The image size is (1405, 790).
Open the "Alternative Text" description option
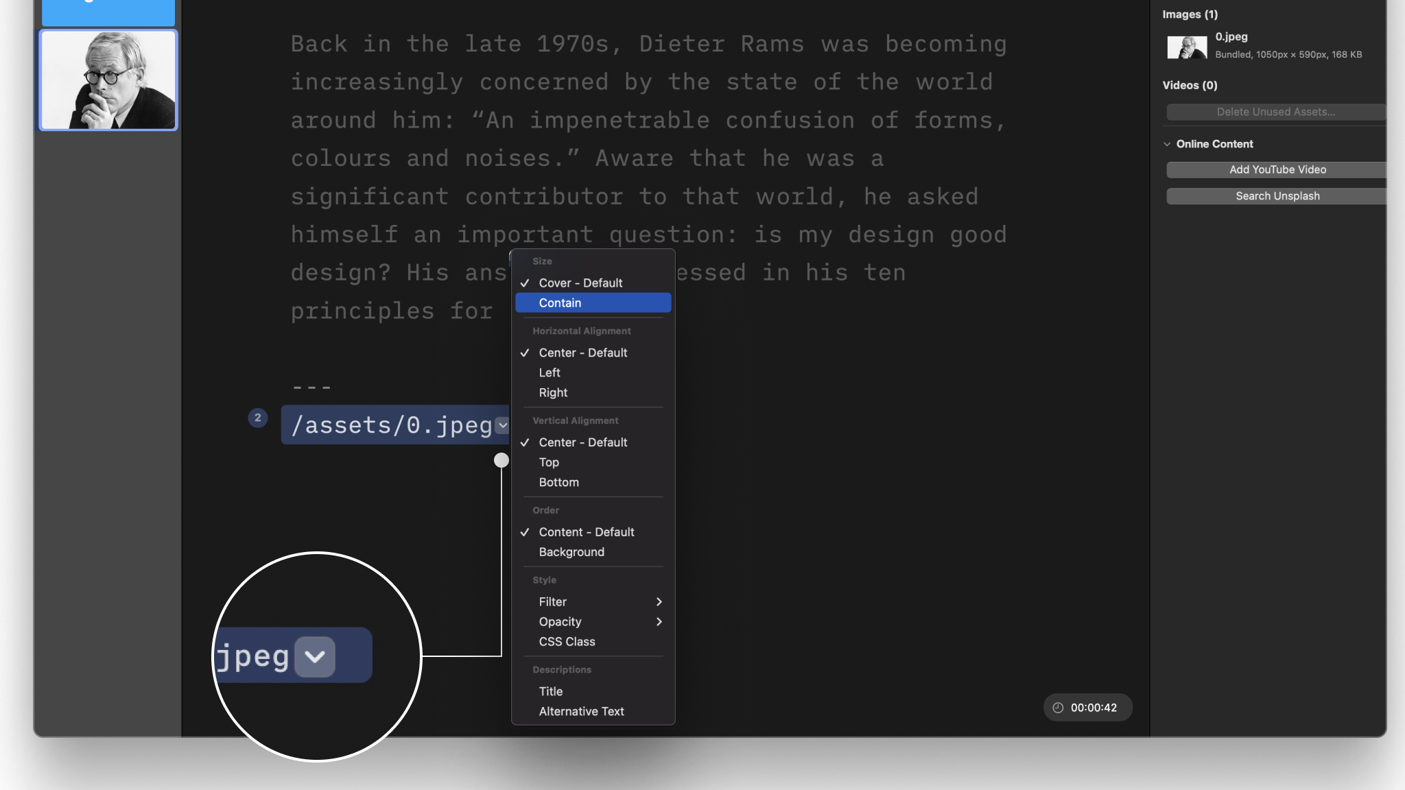(580, 711)
